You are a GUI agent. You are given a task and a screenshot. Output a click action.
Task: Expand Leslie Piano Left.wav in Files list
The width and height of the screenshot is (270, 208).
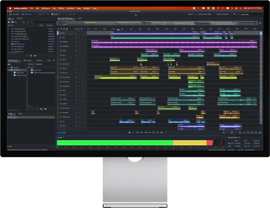8,36
